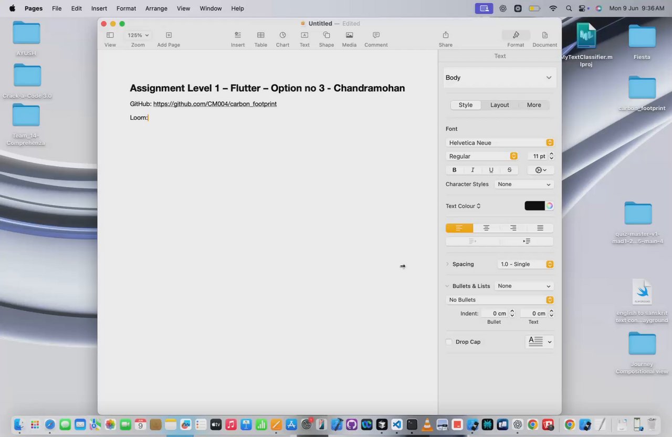This screenshot has height=437, width=672.
Task: Open the github.com carbon_footprint link
Action: [x=215, y=104]
